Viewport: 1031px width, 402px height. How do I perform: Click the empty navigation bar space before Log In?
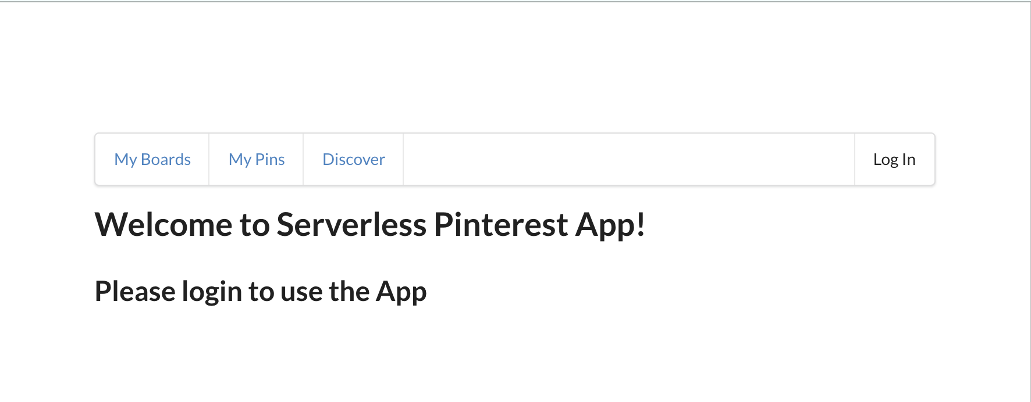629,159
